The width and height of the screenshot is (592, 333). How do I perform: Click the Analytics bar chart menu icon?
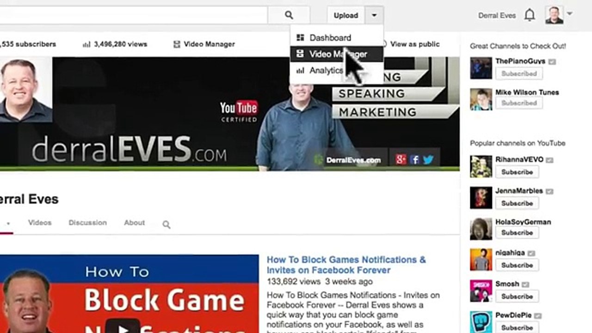pyautogui.click(x=300, y=70)
